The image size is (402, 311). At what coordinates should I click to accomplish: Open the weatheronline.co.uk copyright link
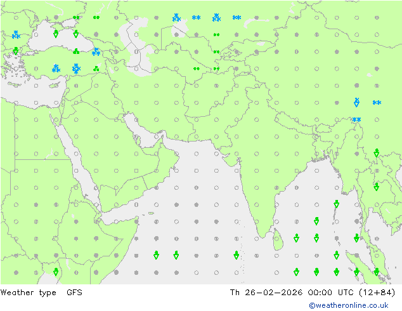point(349,305)
